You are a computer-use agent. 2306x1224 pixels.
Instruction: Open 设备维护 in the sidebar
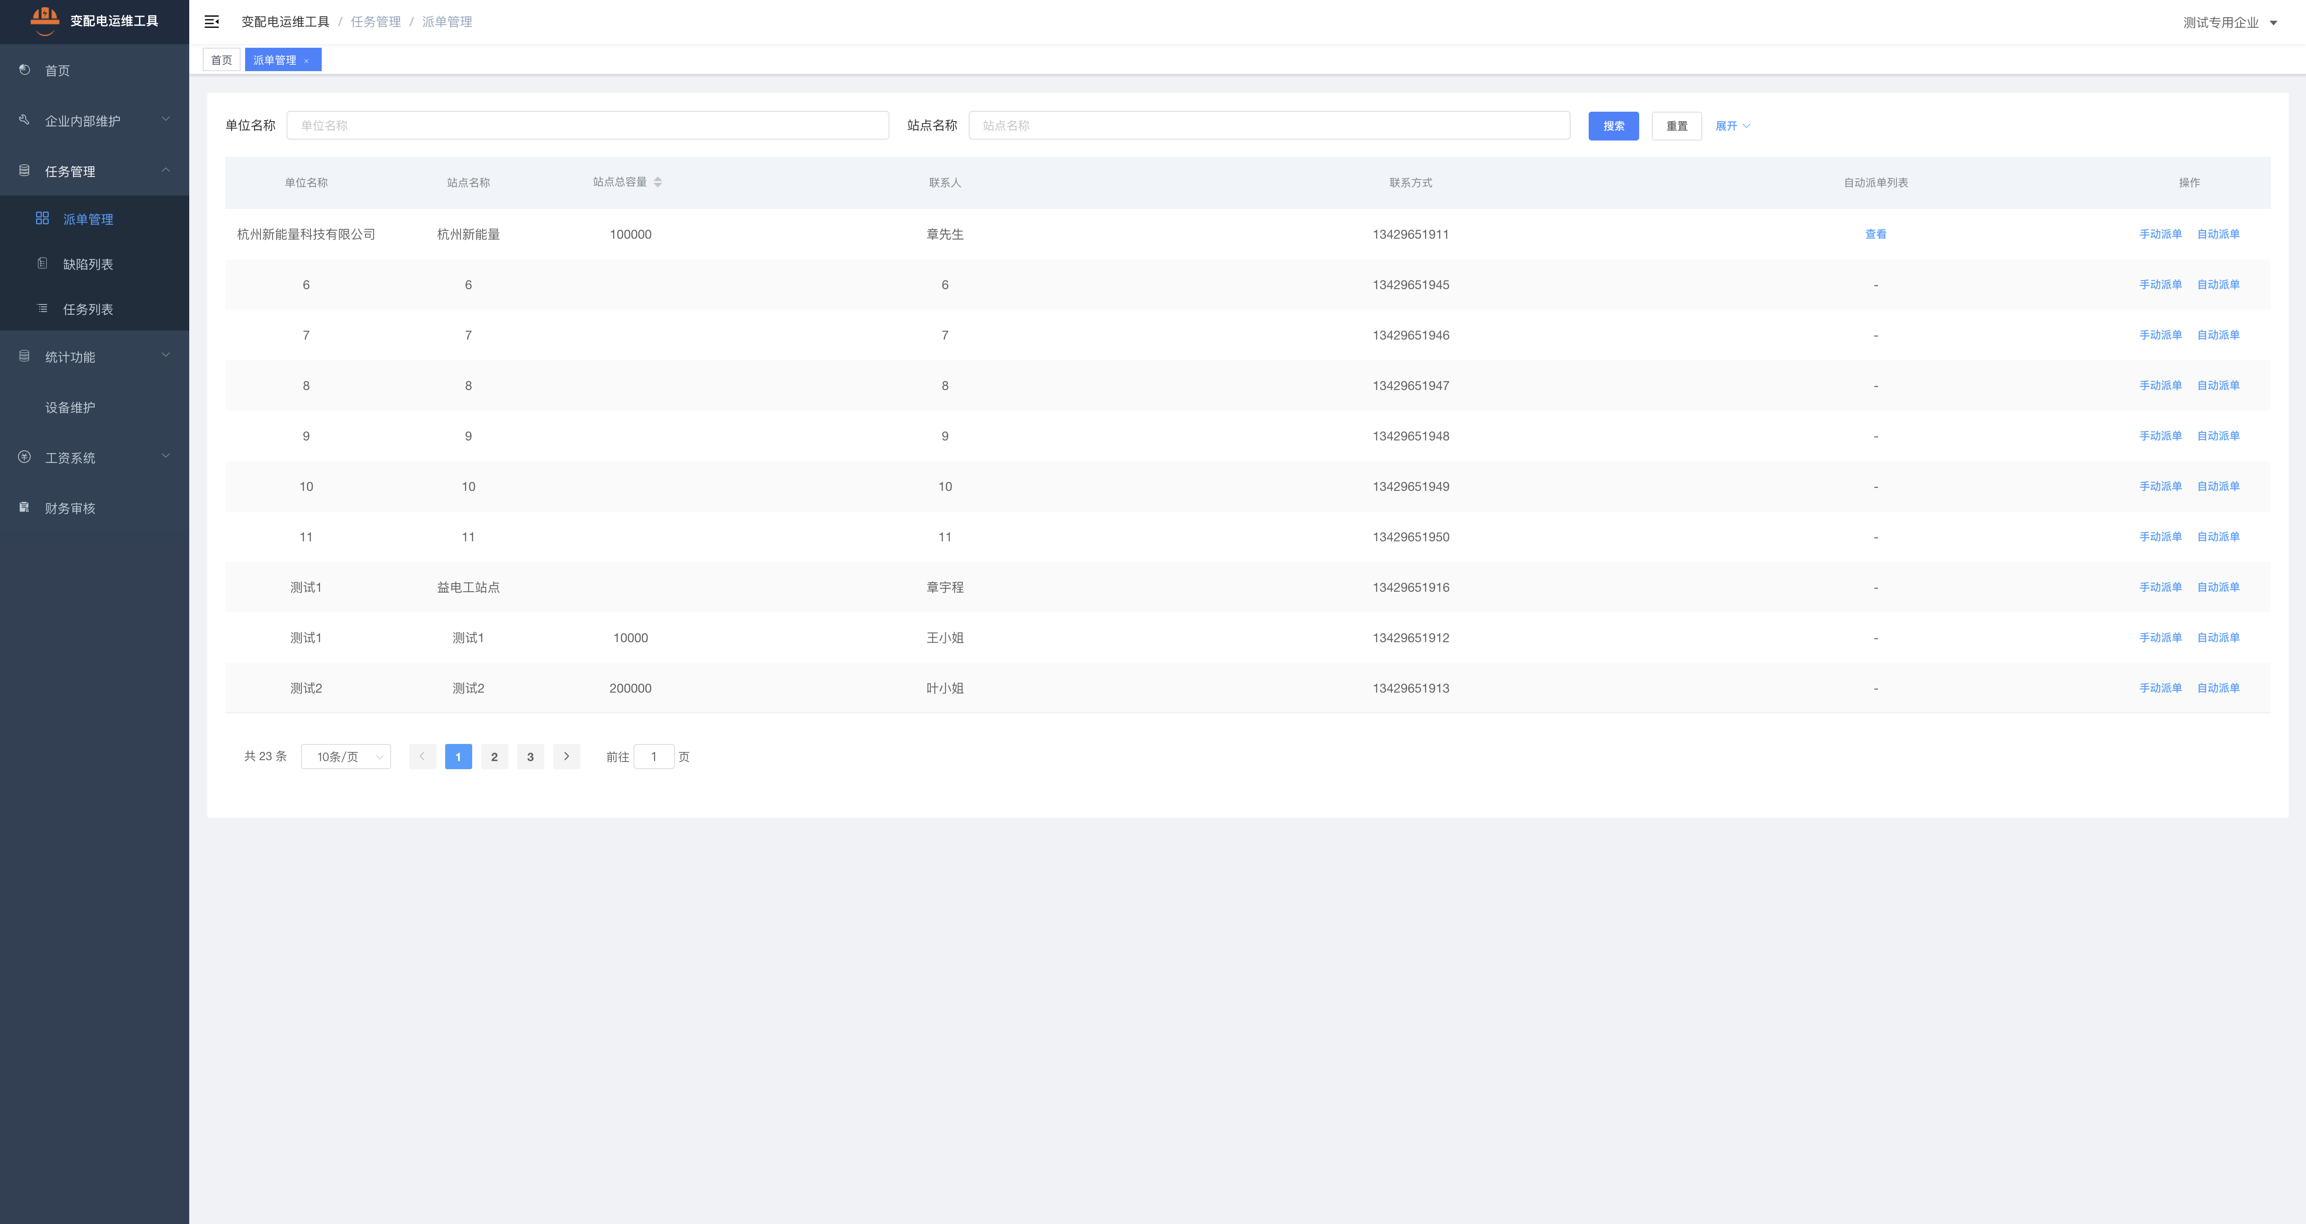[x=70, y=407]
